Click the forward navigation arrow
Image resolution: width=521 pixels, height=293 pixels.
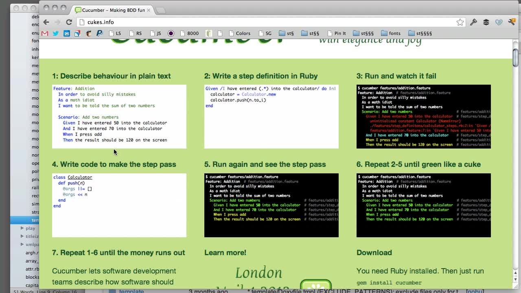[x=57, y=22]
